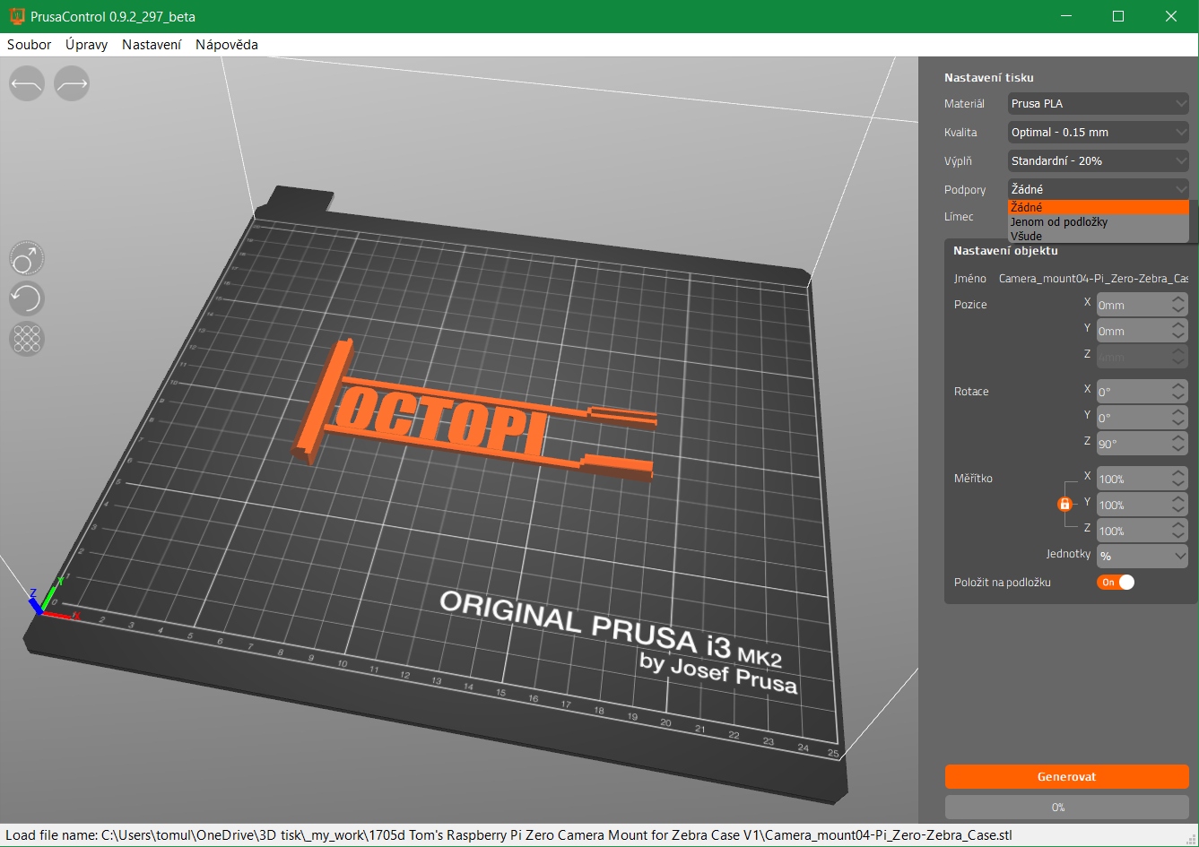Click the Nastavení tisku heading
The width and height of the screenshot is (1199, 847).
point(989,78)
